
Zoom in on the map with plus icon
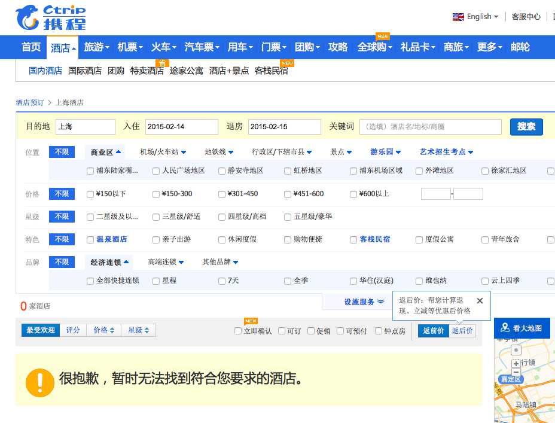coord(516,364)
